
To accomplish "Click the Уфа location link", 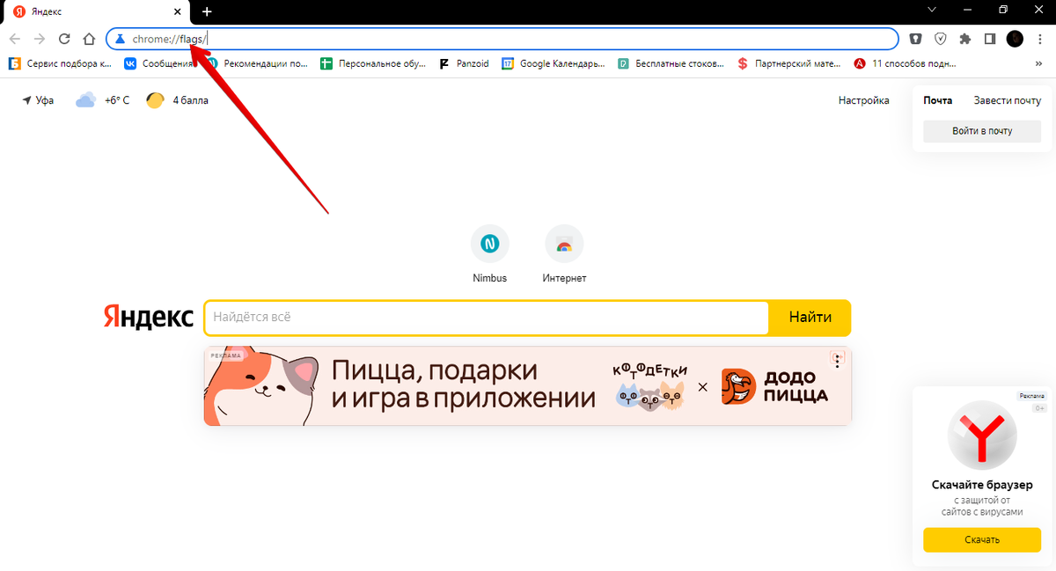I will [38, 100].
